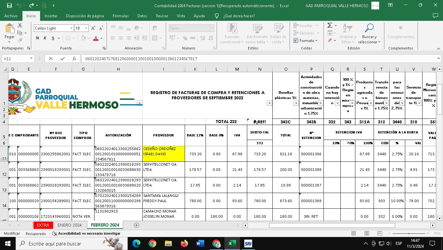Switch to the ENERO 2024 sheet
The image size is (443, 250).
69,225
